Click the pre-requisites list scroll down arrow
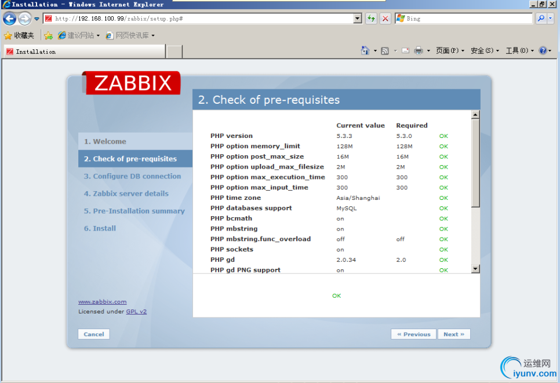 (475, 269)
